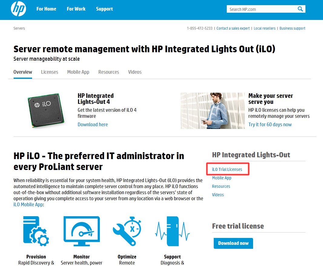
Task: Click the Provision heading text
Action: coord(36,257)
